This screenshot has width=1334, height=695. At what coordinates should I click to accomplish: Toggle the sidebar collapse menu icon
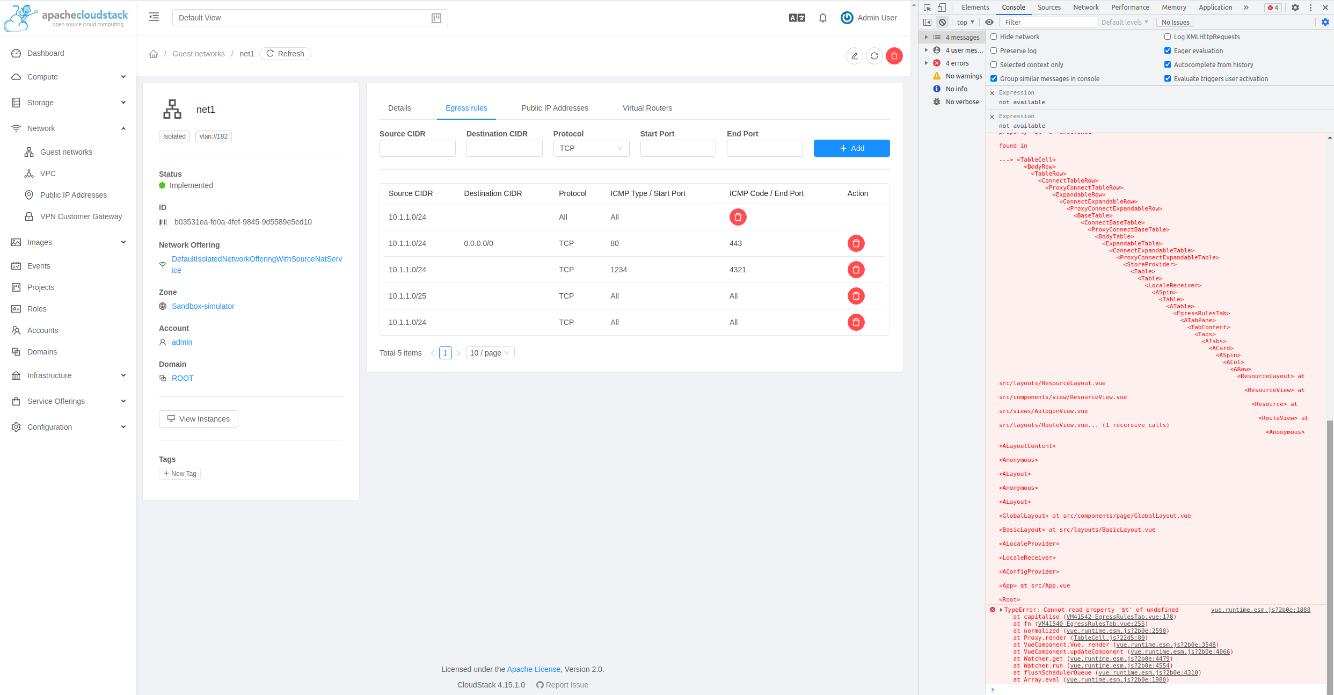tap(154, 17)
